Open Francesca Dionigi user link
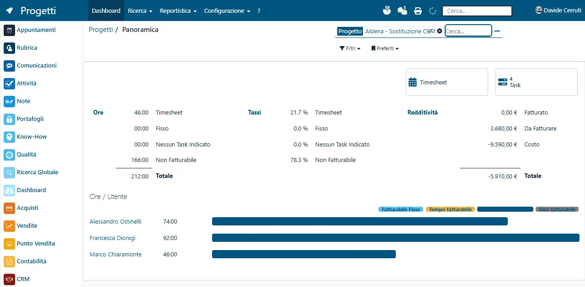 point(112,238)
